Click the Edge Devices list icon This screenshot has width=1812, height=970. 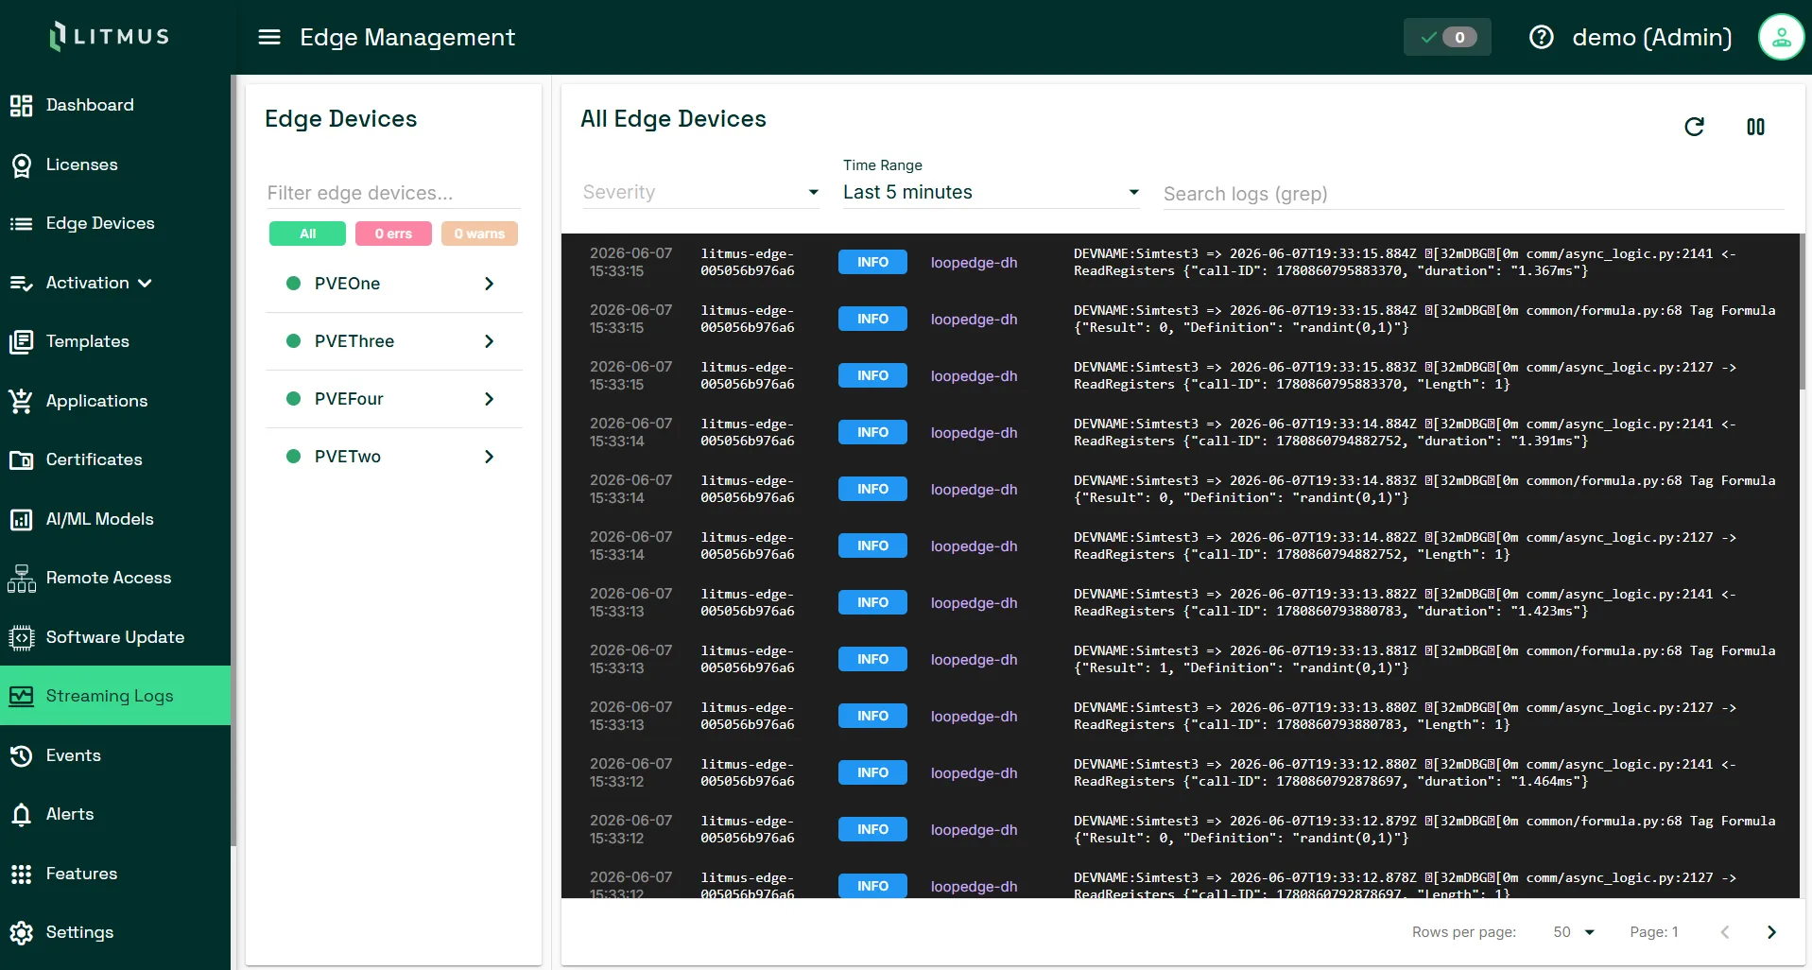click(21, 223)
